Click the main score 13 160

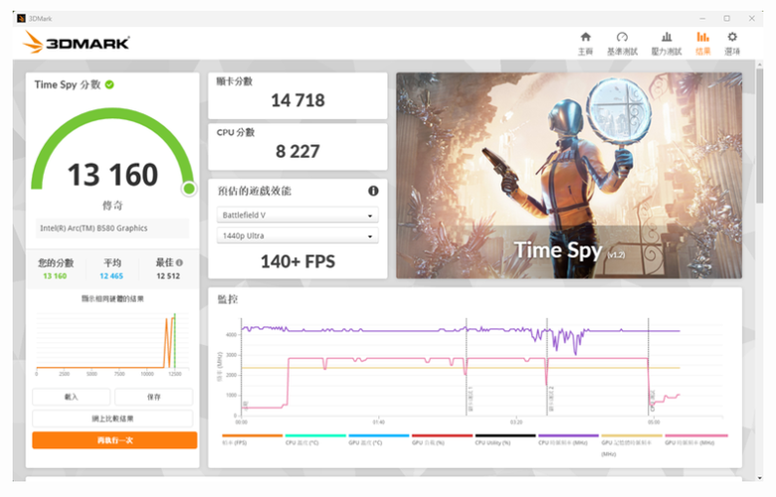pos(112,175)
